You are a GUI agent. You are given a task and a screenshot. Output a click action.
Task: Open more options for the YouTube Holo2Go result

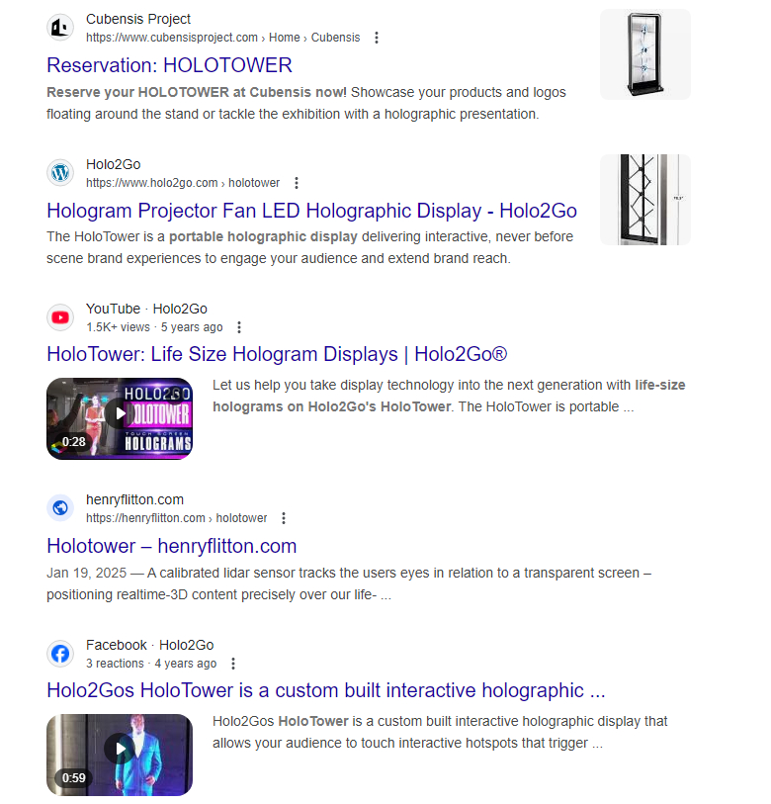pos(239,327)
